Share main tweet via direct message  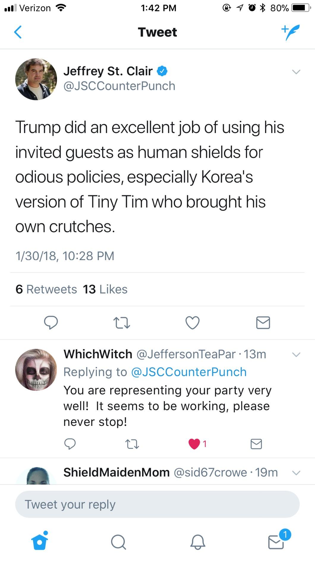263,323
